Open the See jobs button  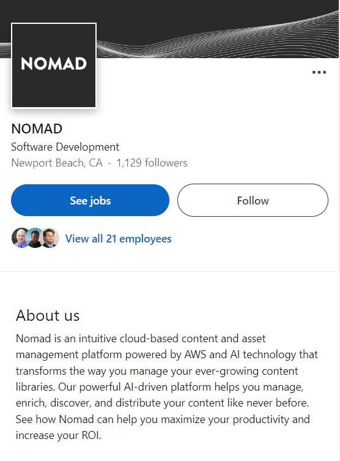90,200
